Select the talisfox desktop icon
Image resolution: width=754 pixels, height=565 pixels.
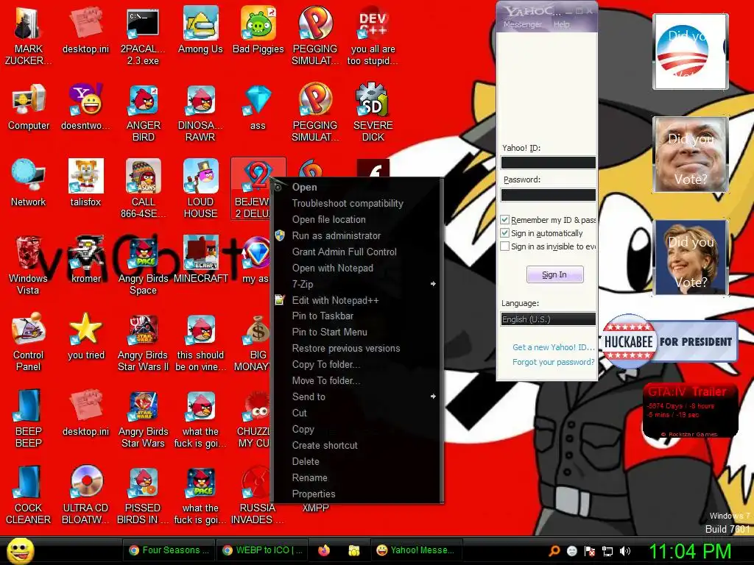[x=85, y=182]
